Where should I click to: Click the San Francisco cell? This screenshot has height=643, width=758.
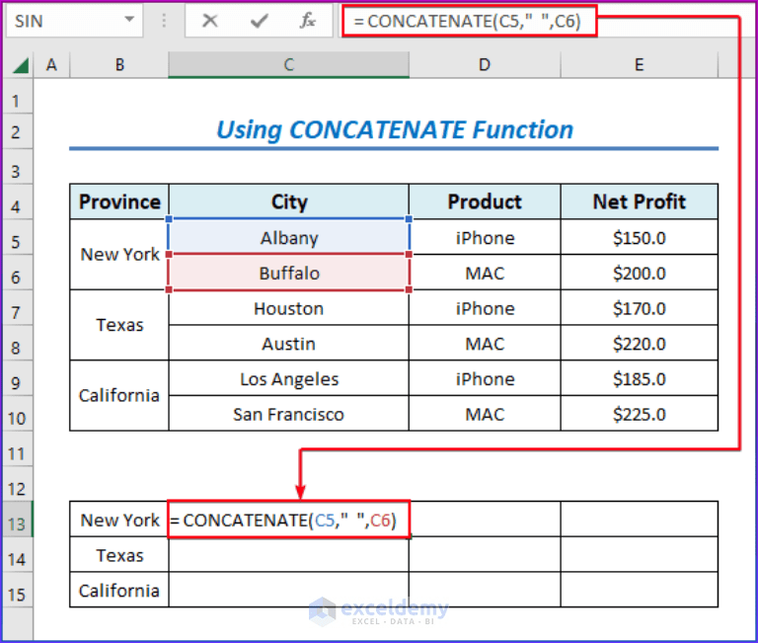(288, 414)
